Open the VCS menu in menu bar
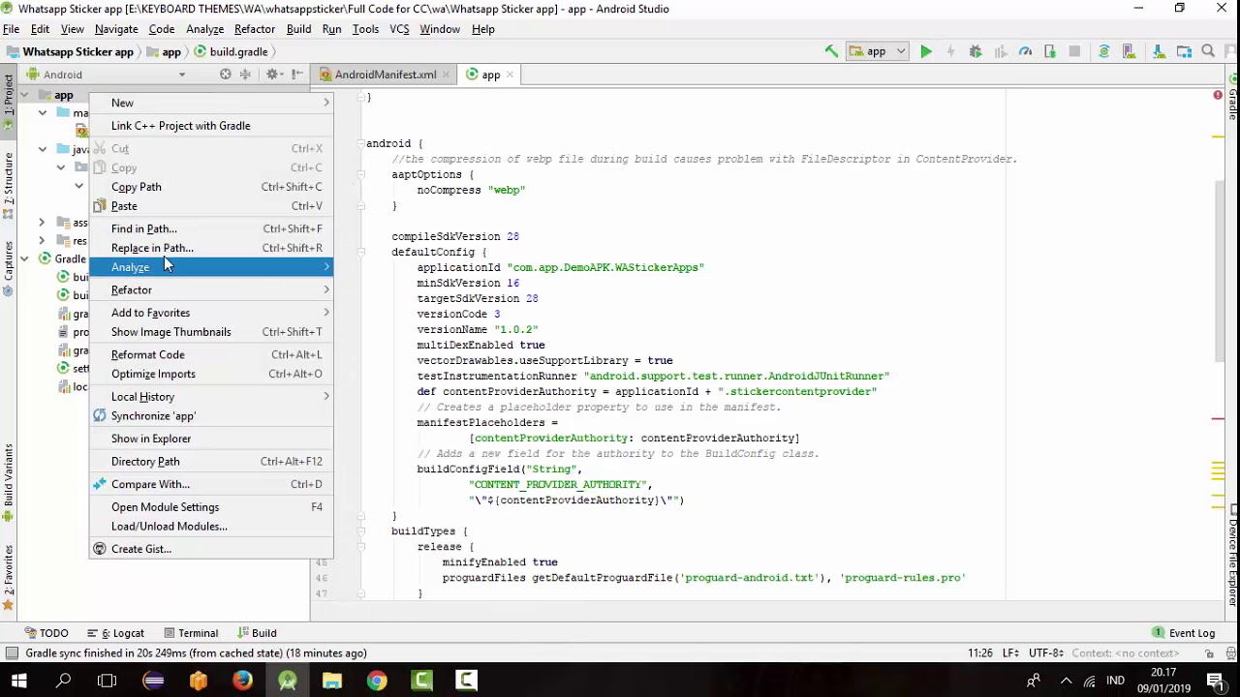The image size is (1240, 697). coord(399,29)
